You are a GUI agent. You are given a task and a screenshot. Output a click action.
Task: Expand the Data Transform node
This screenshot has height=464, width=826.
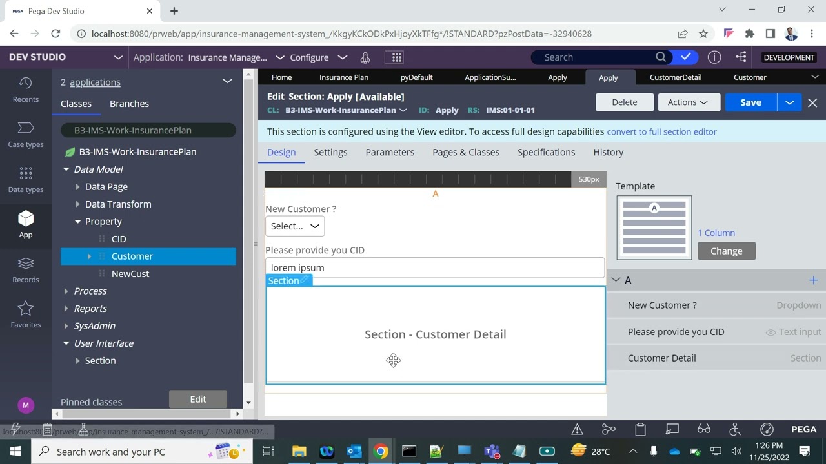(78, 204)
